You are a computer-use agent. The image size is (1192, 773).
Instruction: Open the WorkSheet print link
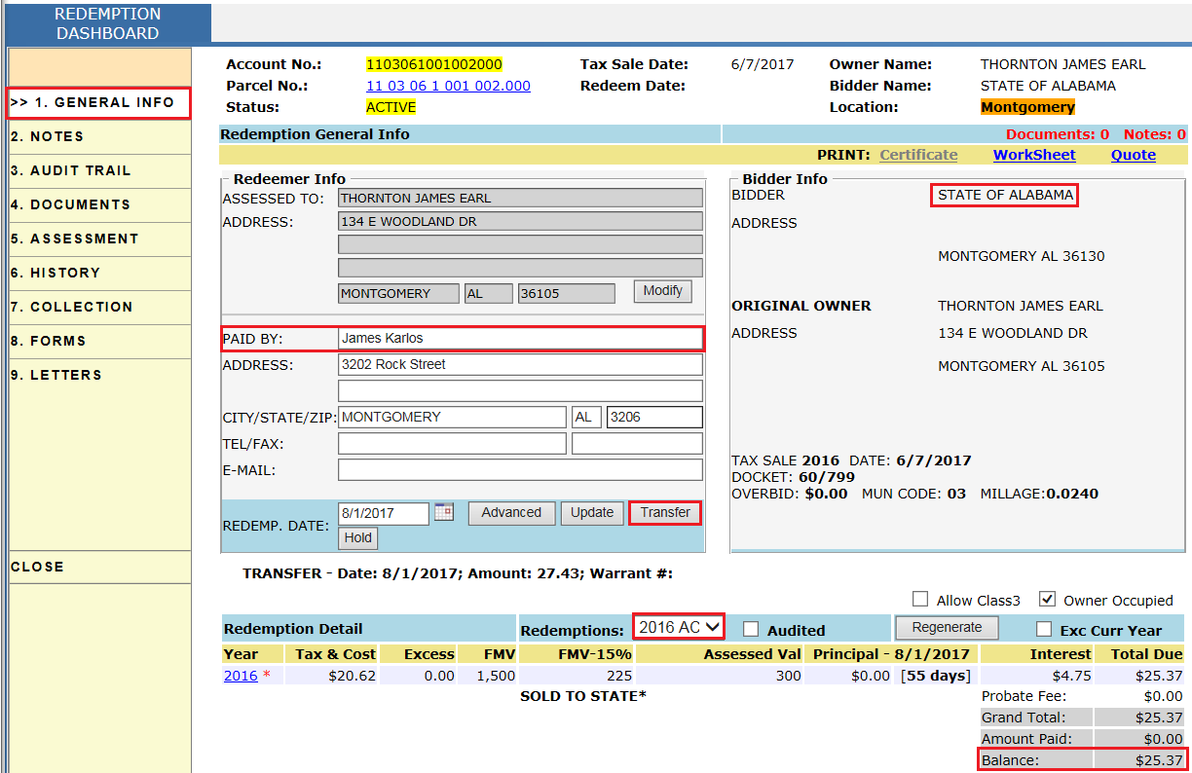pyautogui.click(x=1034, y=155)
